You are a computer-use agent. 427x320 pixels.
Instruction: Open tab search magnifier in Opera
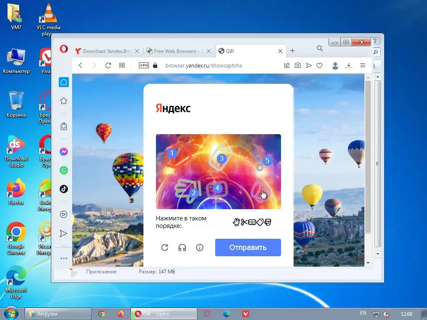pyautogui.click(x=320, y=48)
